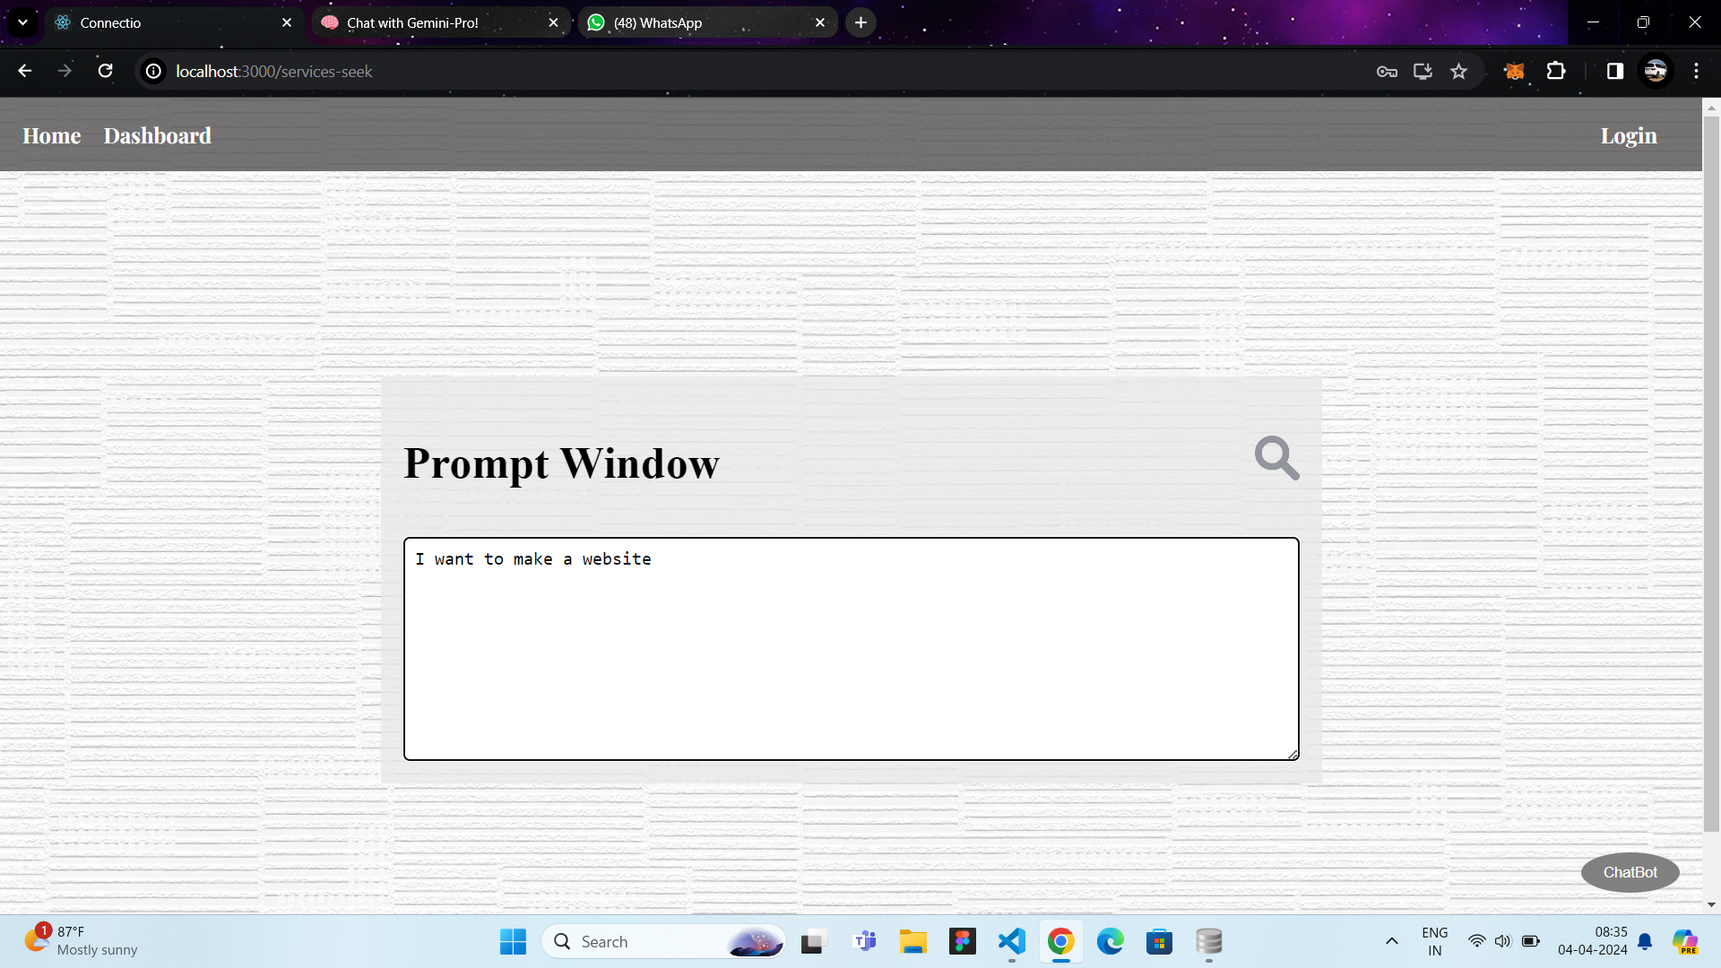Switch to Chat with Gemini-Pro tab
Screen dimensions: 1721x968
pyautogui.click(x=412, y=23)
